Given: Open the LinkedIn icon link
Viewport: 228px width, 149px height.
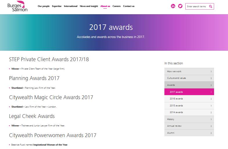Looking at the screenshot, I should (173, 6).
